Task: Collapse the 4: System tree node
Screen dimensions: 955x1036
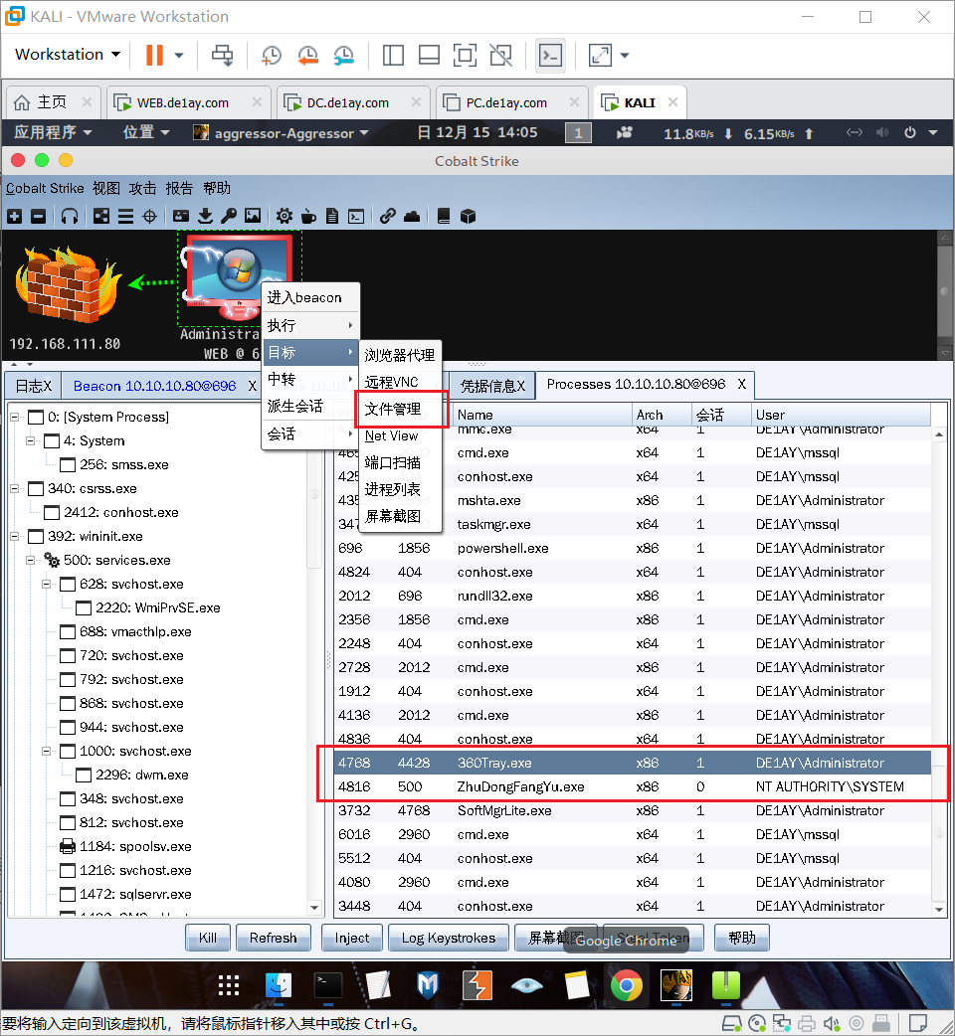Action: tap(30, 440)
